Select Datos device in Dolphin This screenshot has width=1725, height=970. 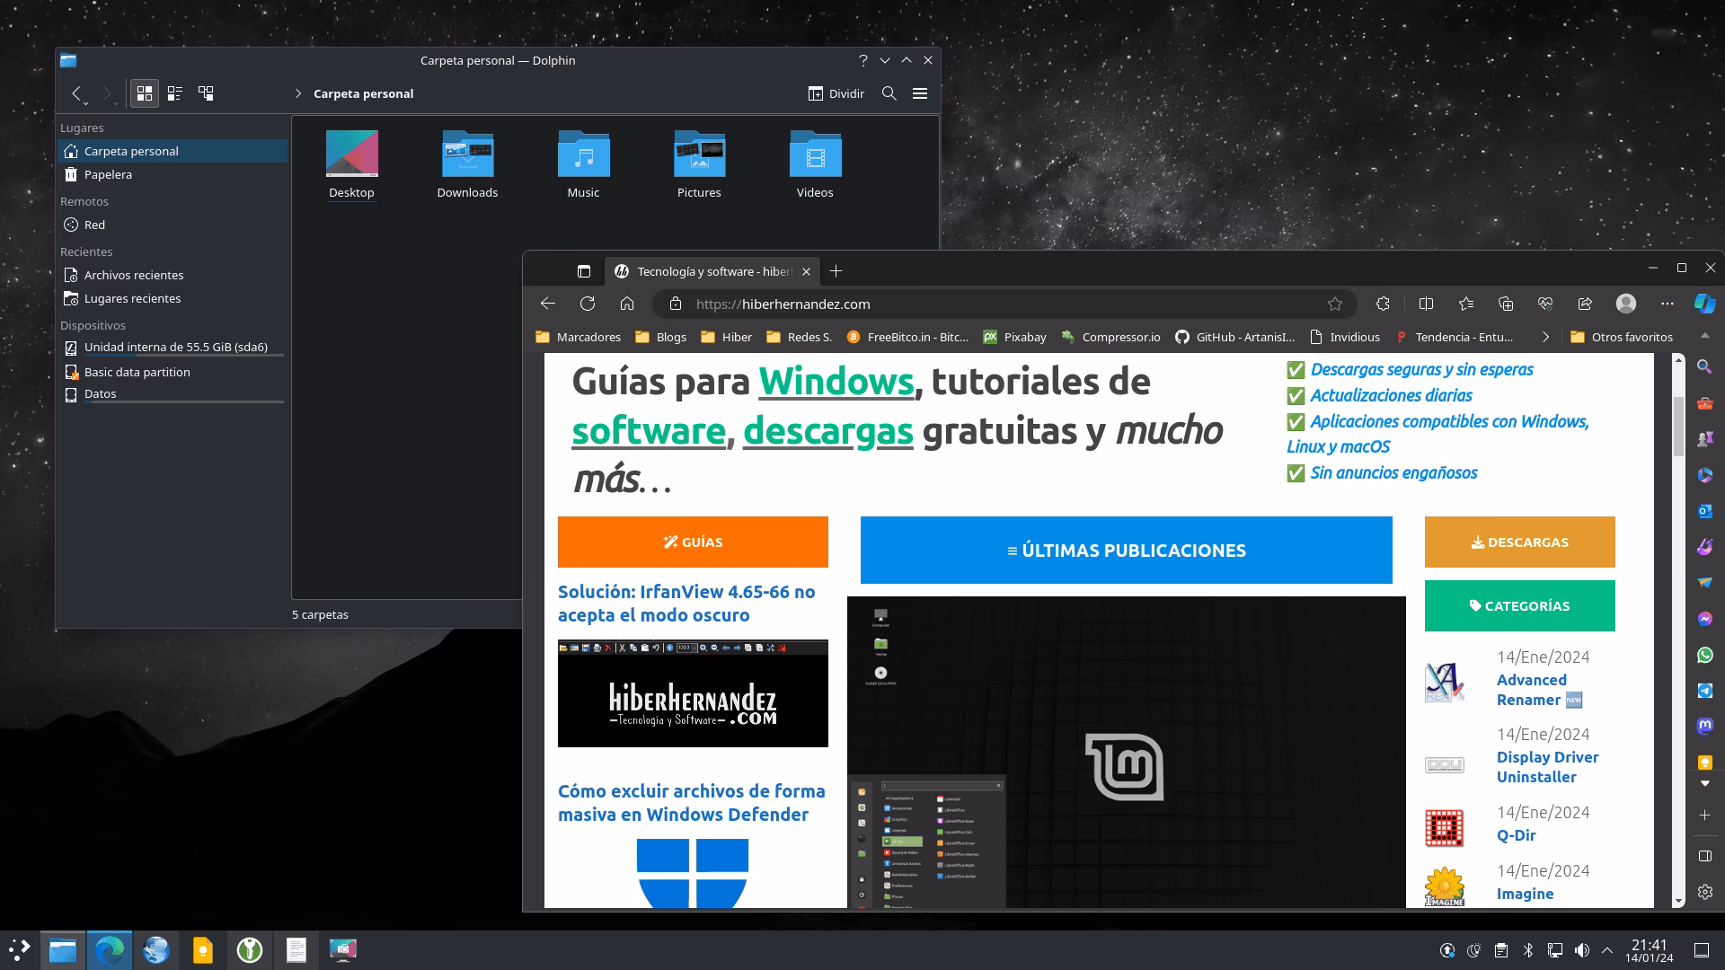172,393
